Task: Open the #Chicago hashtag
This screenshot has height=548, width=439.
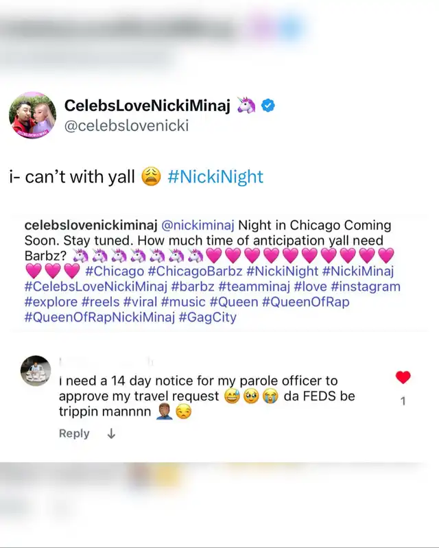Action: [115, 271]
